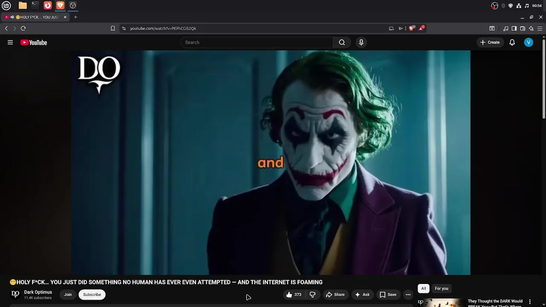
Task: Open the red-orange app icon next to Terminal
Action: pyautogui.click(x=48, y=6)
